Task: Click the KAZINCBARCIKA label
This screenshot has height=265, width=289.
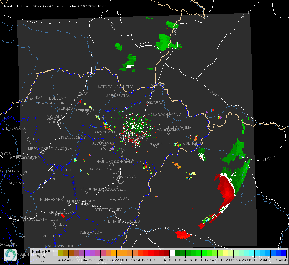Action: coord(52,103)
